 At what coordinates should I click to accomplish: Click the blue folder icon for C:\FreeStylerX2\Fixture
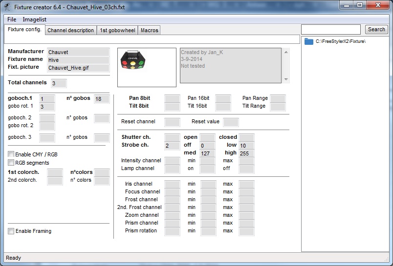click(x=308, y=41)
